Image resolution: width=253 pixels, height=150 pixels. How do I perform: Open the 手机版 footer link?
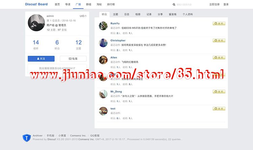click(51, 136)
